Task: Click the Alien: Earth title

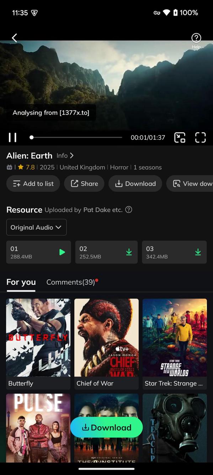Action: (x=30, y=156)
